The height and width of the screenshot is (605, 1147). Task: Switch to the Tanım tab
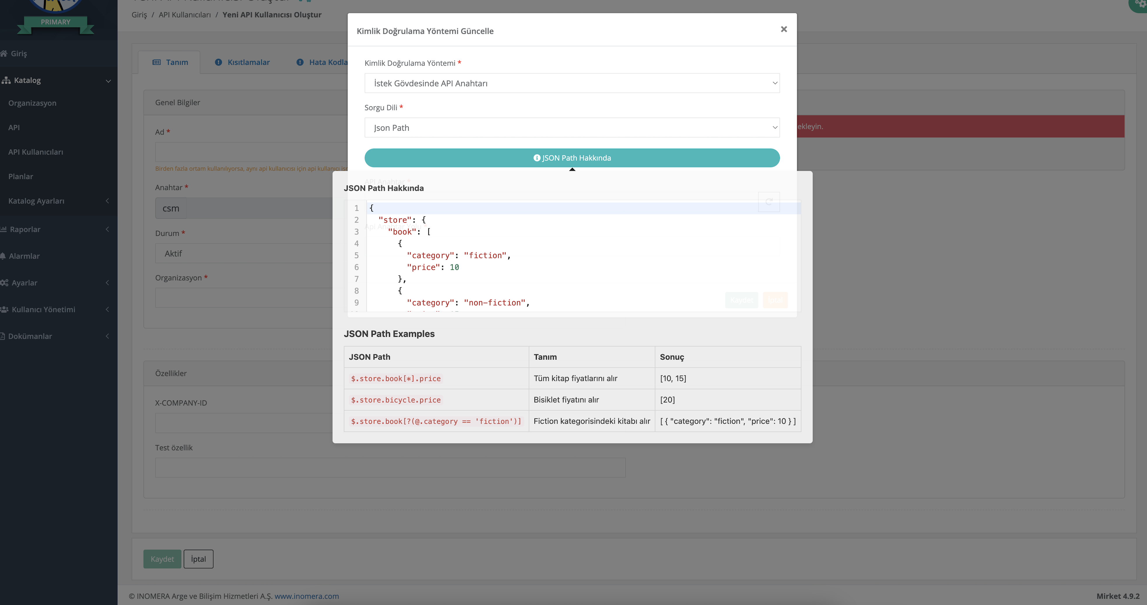click(x=170, y=62)
